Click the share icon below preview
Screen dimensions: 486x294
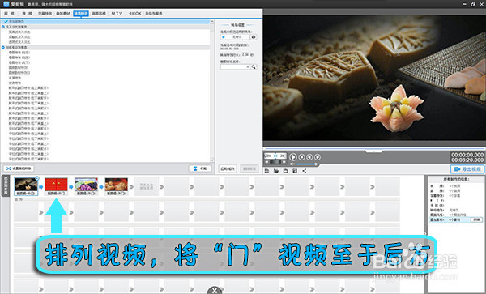click(305, 171)
